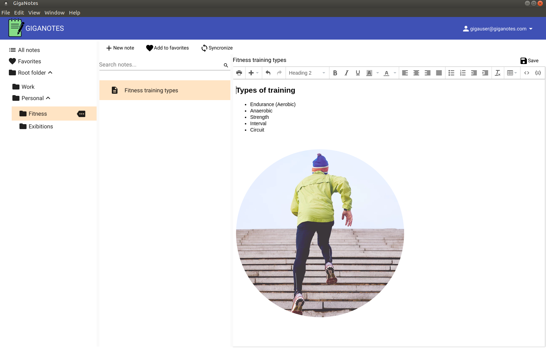Screen dimensions: 546x348
Task: Open Fitness folder options menu icon
Action: pyautogui.click(x=81, y=114)
